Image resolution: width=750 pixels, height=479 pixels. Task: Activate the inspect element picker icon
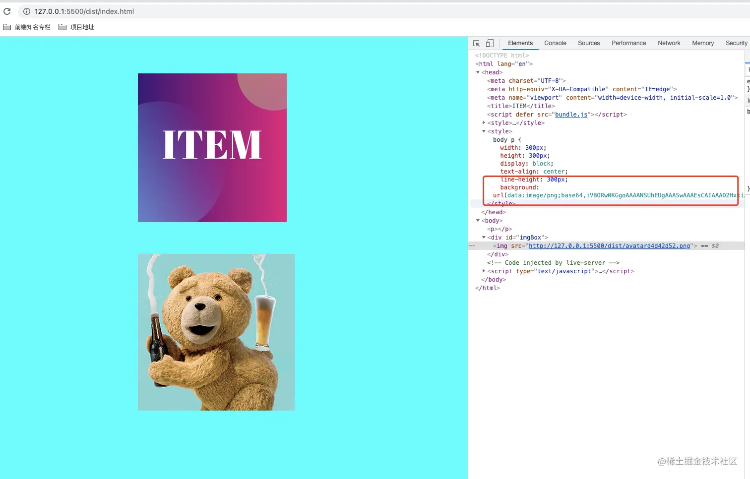(x=477, y=43)
